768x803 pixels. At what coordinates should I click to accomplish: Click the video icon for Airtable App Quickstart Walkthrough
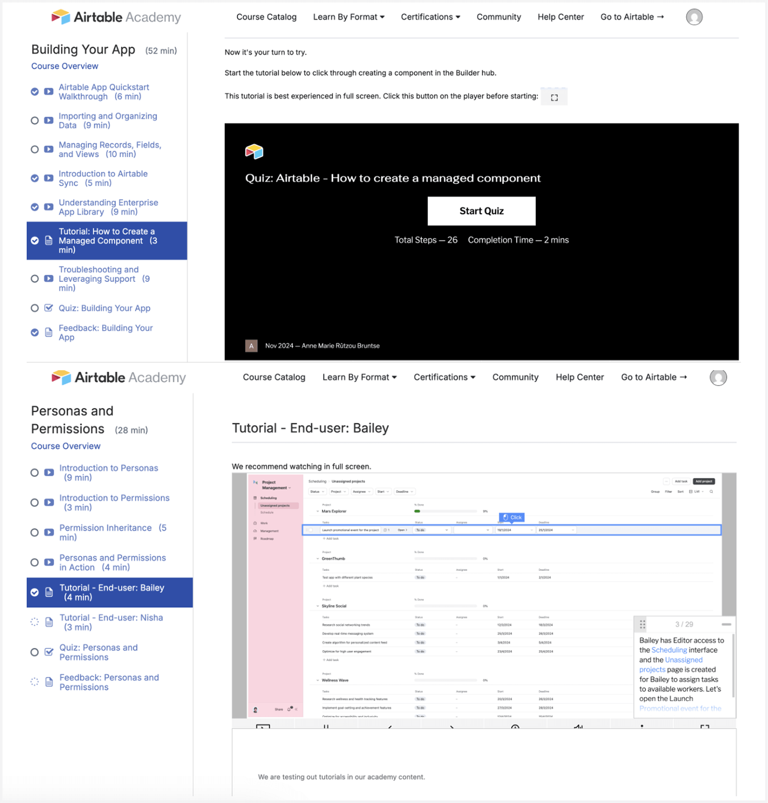49,91
